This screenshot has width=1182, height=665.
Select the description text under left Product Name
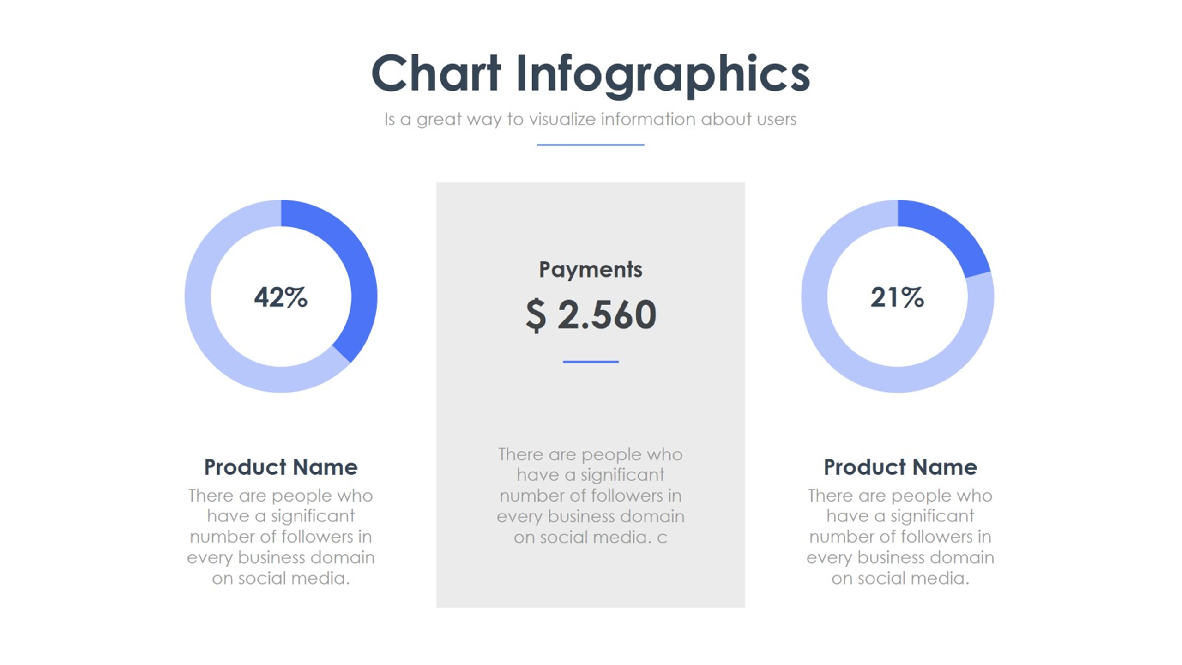pos(281,537)
